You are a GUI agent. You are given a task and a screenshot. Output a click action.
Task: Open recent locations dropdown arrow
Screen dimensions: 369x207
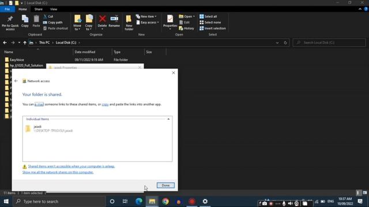tap(19, 43)
